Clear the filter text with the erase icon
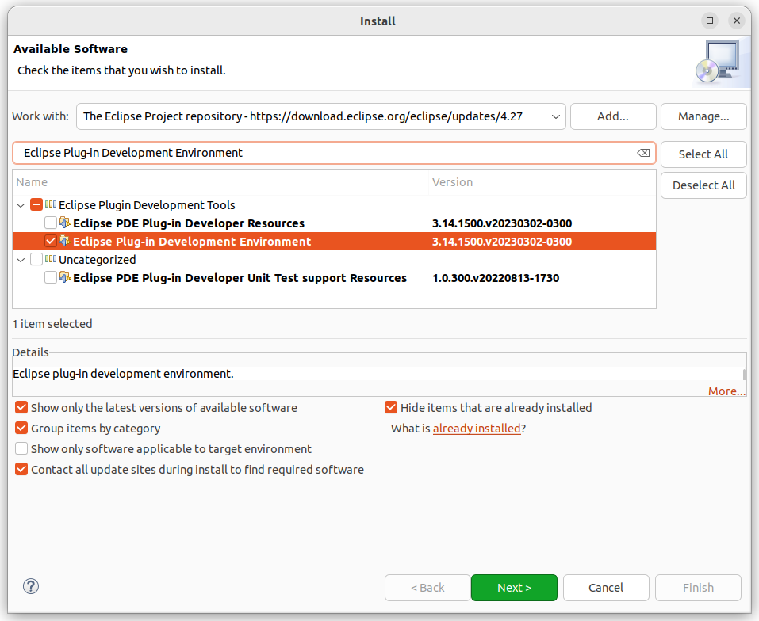 pyautogui.click(x=643, y=153)
